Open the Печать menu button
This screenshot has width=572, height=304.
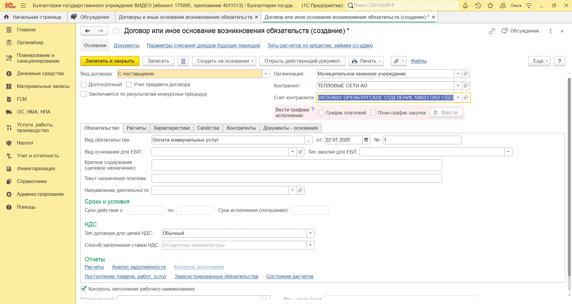(366, 61)
